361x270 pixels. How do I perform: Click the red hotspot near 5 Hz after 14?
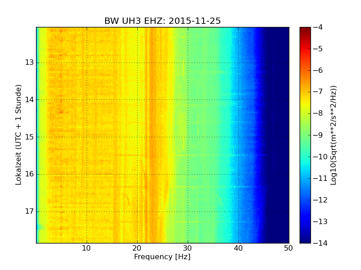[x=61, y=112]
